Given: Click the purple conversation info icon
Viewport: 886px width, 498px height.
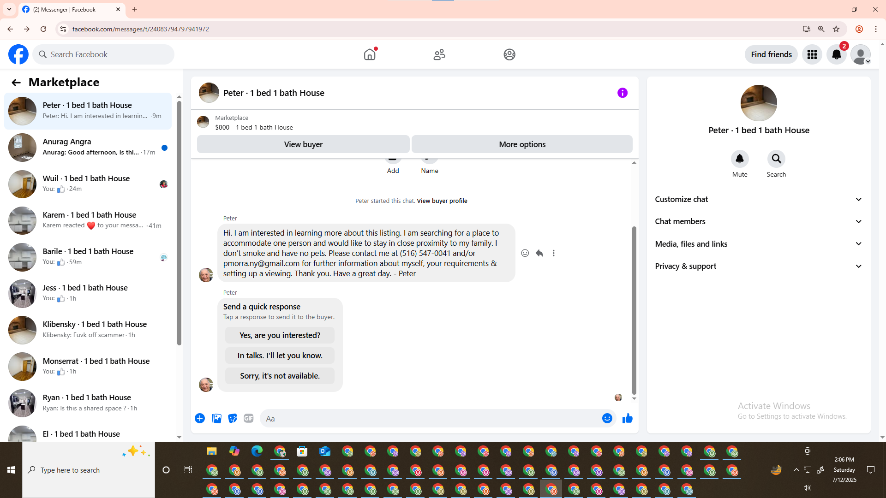Looking at the screenshot, I should pos(622,93).
